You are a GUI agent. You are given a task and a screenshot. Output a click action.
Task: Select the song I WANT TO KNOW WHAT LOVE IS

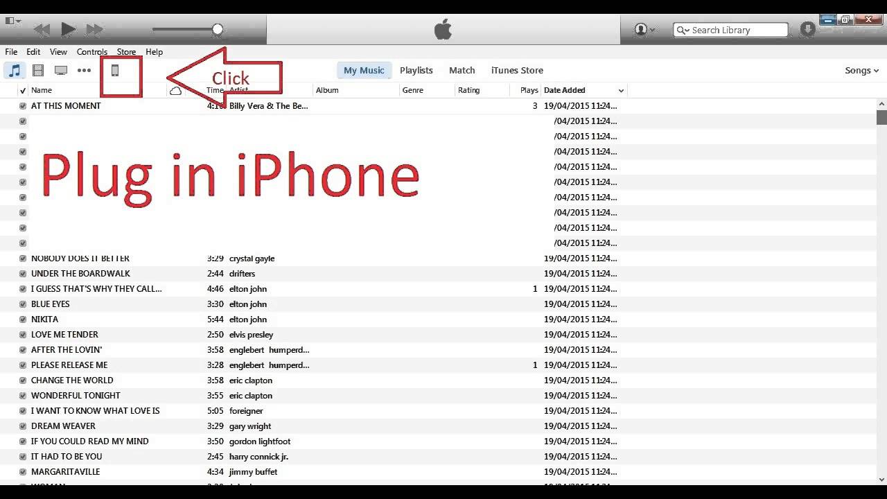(x=96, y=411)
